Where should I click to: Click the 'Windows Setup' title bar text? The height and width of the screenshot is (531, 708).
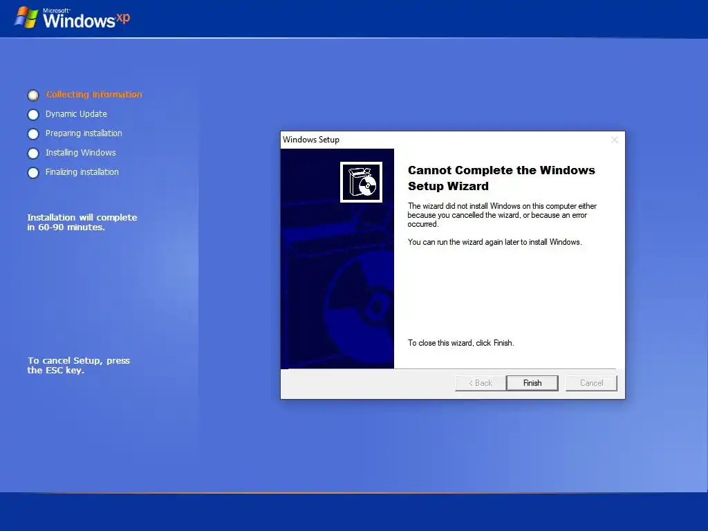(x=311, y=140)
